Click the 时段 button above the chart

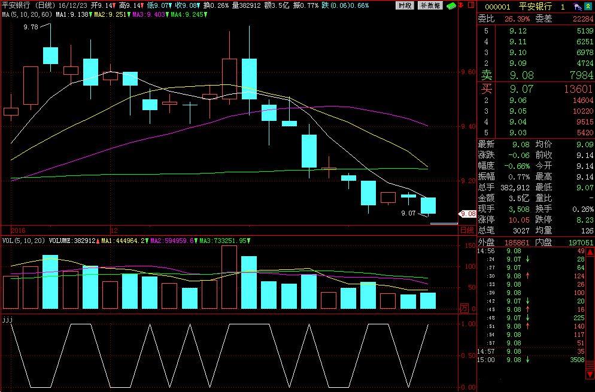tap(405, 5)
